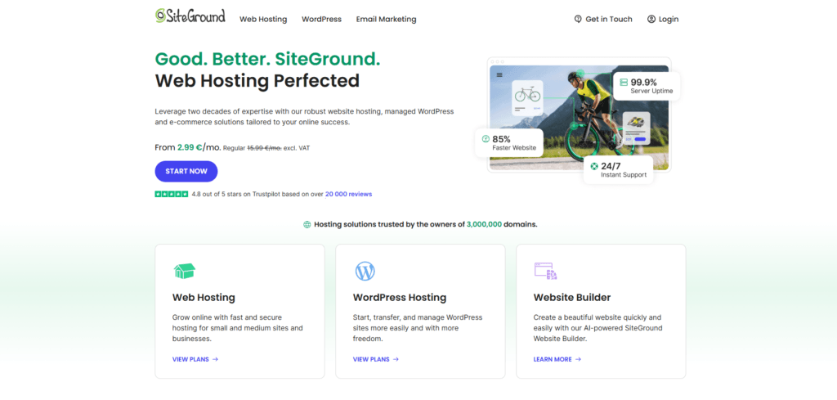Click the Get in Touch help icon
The height and width of the screenshot is (400, 837).
[578, 19]
